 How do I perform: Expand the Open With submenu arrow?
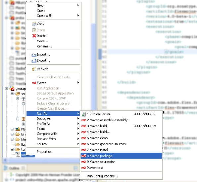pyautogui.click(x=78, y=16)
